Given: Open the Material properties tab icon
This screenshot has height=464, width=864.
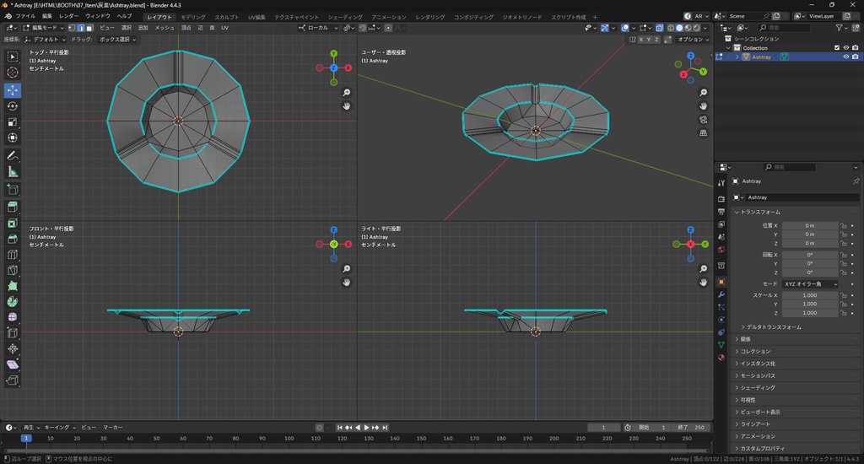Looking at the screenshot, I should tap(721, 358).
